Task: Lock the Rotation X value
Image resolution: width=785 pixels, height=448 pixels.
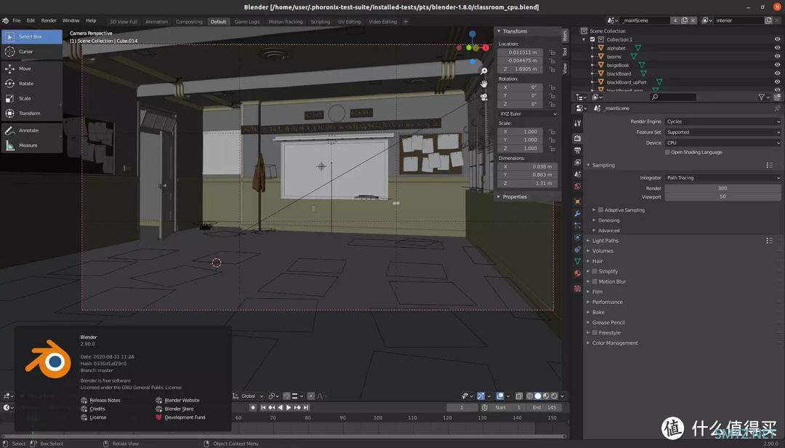Action: [552, 87]
